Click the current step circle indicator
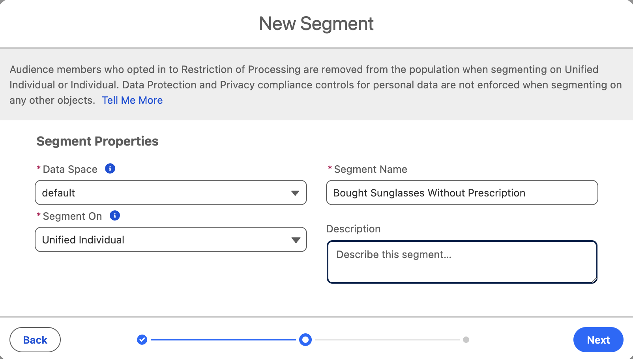The image size is (633, 359). 305,340
